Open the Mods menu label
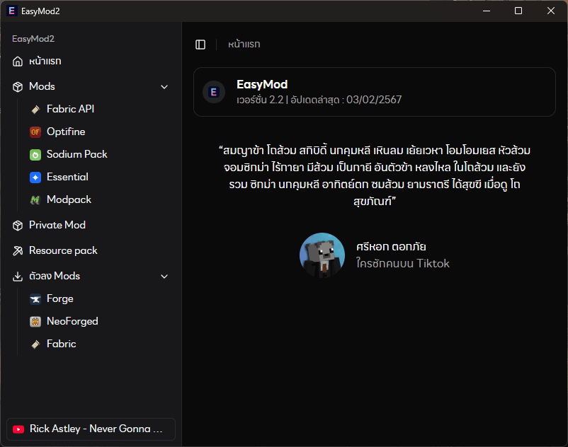 [42, 86]
